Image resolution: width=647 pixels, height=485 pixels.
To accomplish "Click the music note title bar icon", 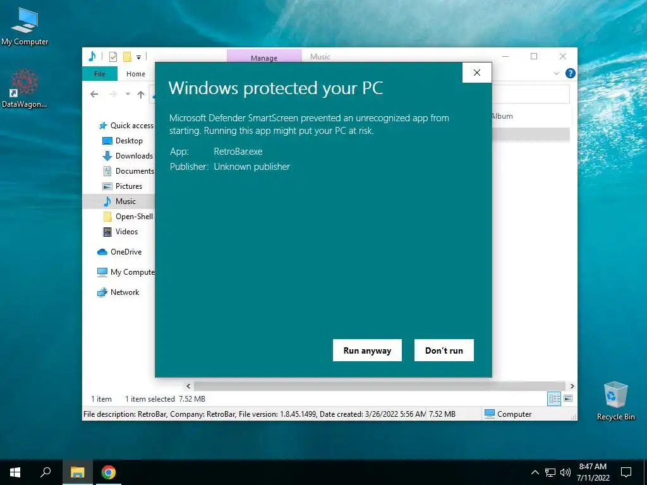I will 92,56.
